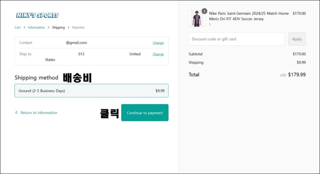Change the Ship to address
320x174 pixels.
click(x=158, y=54)
